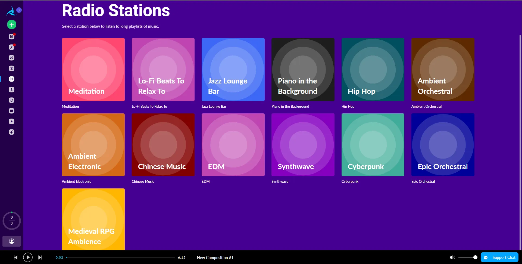Expand the sidebar with the chevron button

(19, 10)
